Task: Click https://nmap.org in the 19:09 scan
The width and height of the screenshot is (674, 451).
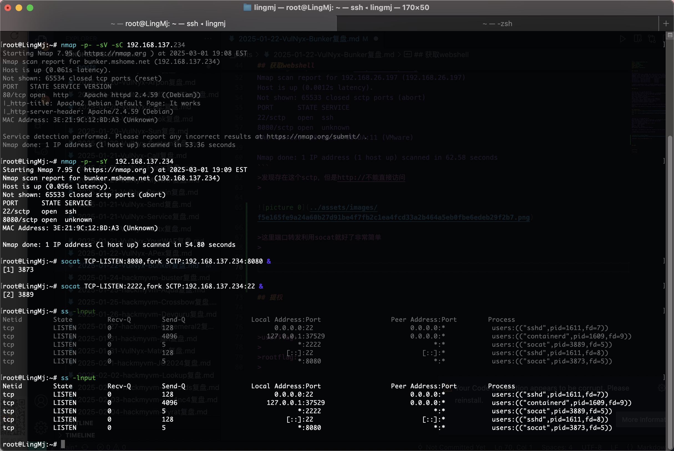Action: pyautogui.click(x=115, y=170)
